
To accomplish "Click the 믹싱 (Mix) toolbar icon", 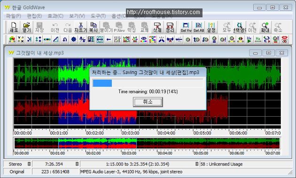I will point(132,27).
